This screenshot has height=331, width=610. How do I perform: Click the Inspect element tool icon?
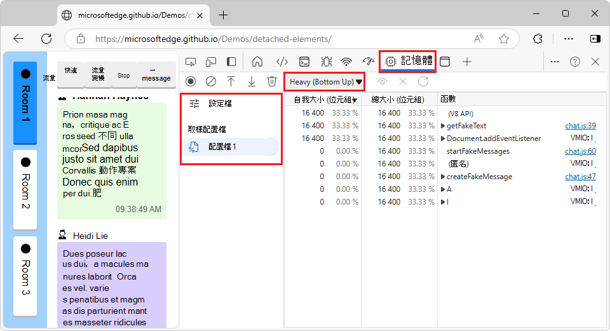191,62
